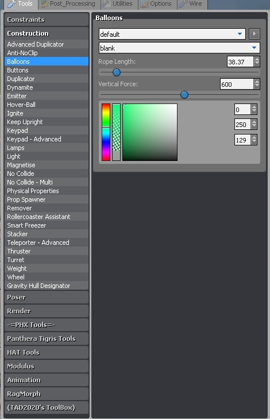Click the alpha transparency bar
Image resolution: width=270 pixels, height=419 pixels.
pos(116,132)
